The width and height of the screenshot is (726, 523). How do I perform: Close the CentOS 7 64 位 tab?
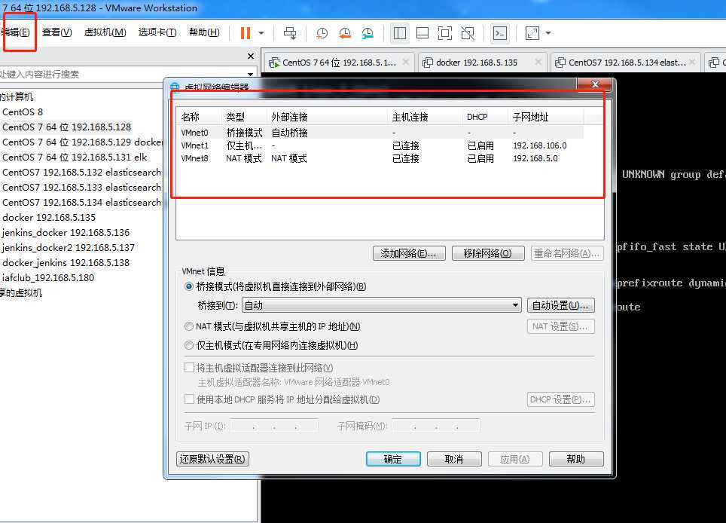[x=406, y=62]
